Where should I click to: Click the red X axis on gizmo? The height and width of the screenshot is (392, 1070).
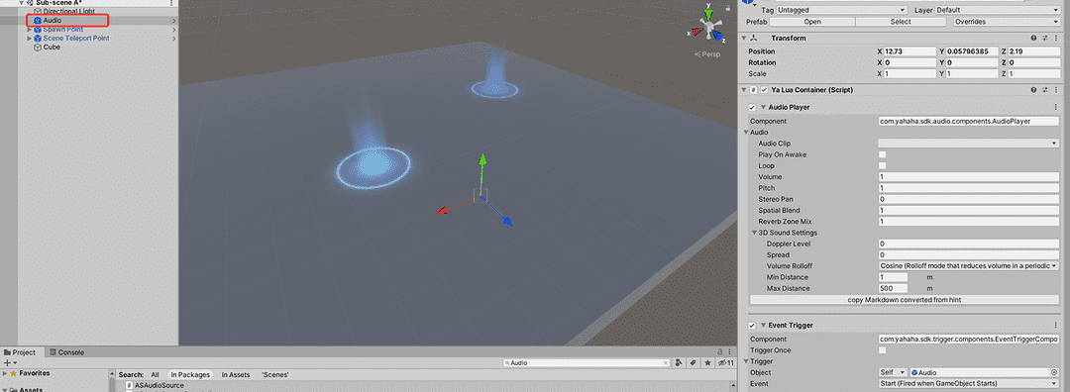point(696,31)
